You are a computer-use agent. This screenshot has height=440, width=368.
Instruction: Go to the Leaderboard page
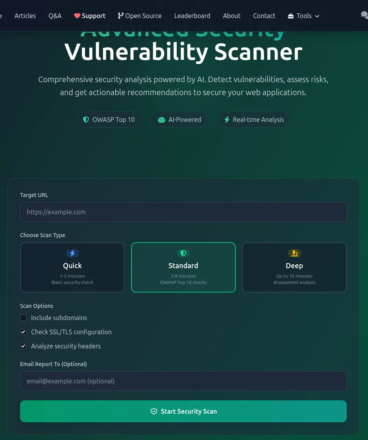click(x=192, y=16)
